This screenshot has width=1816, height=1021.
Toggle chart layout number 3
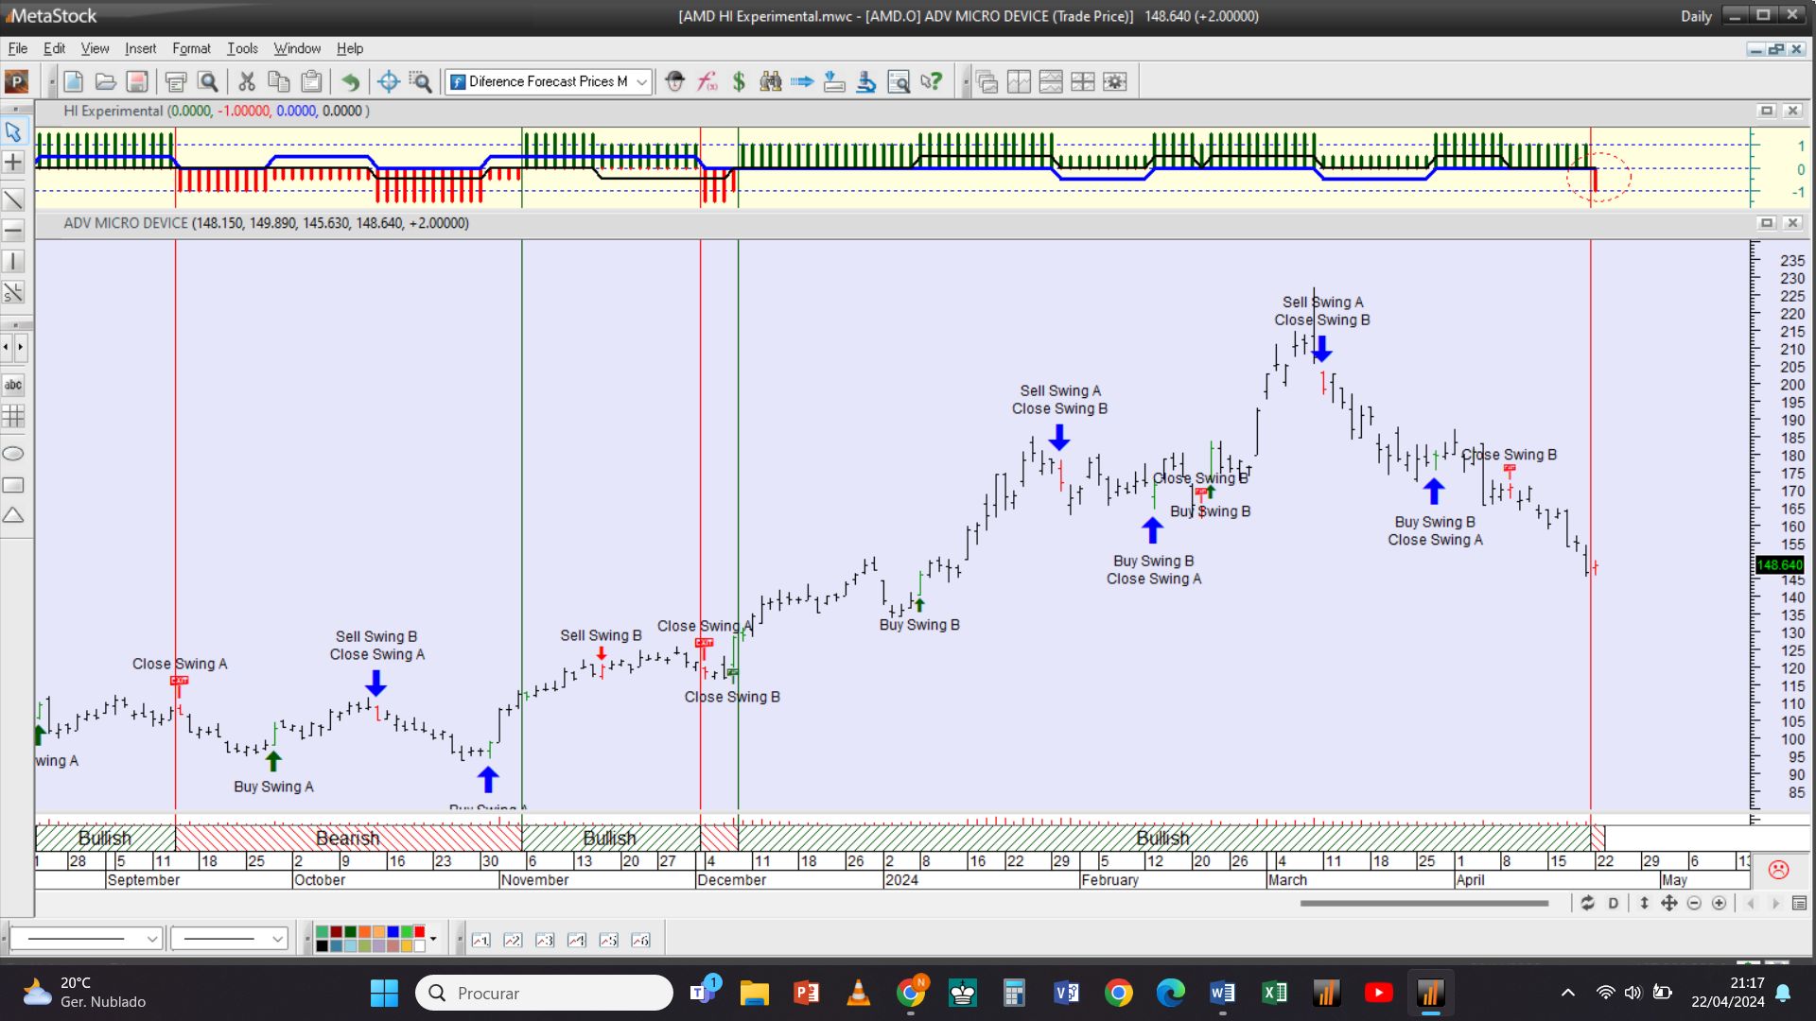click(x=545, y=940)
